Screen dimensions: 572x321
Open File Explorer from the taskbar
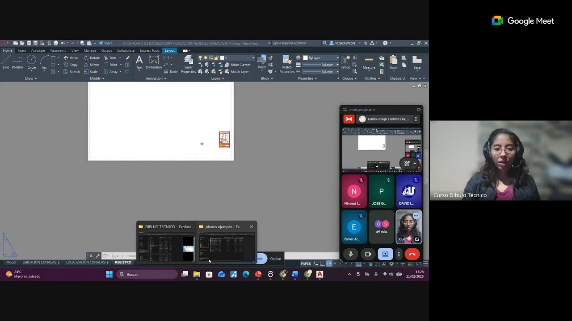(197, 274)
